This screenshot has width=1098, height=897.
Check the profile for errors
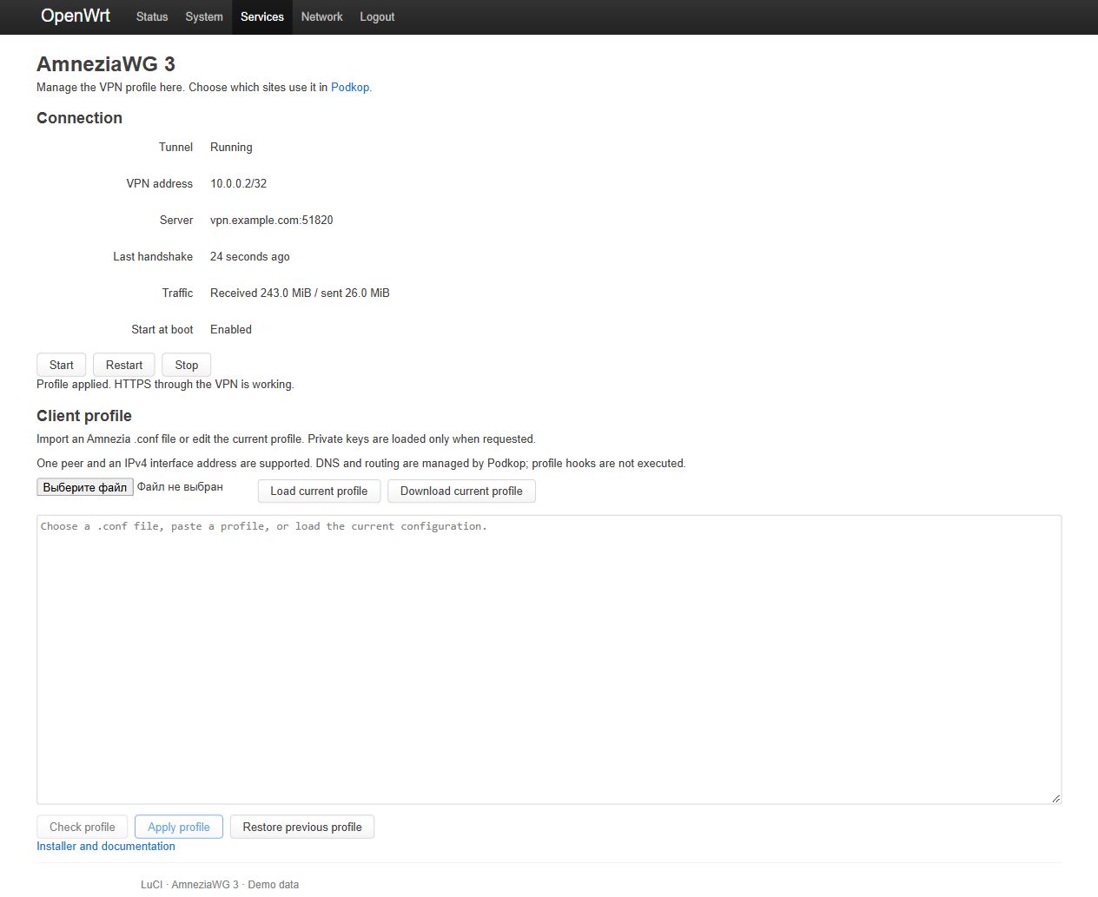pyautogui.click(x=83, y=827)
